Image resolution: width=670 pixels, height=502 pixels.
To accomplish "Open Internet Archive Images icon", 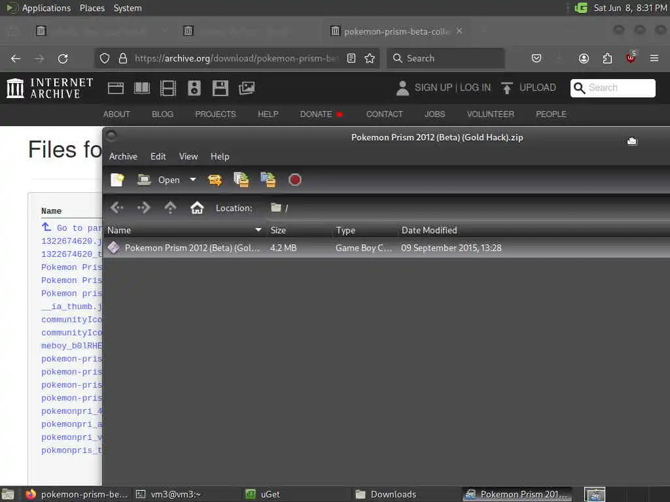I will point(247,88).
